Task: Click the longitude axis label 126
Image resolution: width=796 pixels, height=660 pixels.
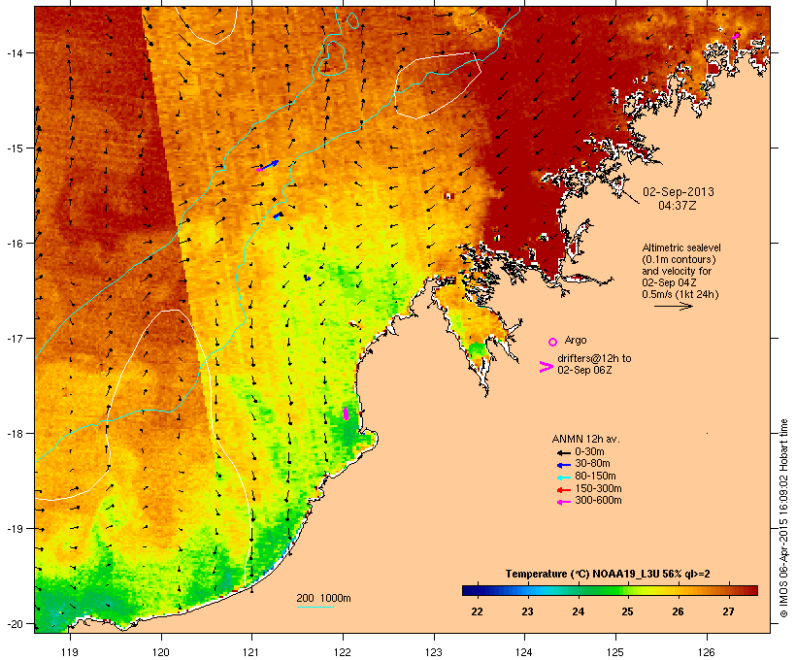Action: click(x=706, y=652)
